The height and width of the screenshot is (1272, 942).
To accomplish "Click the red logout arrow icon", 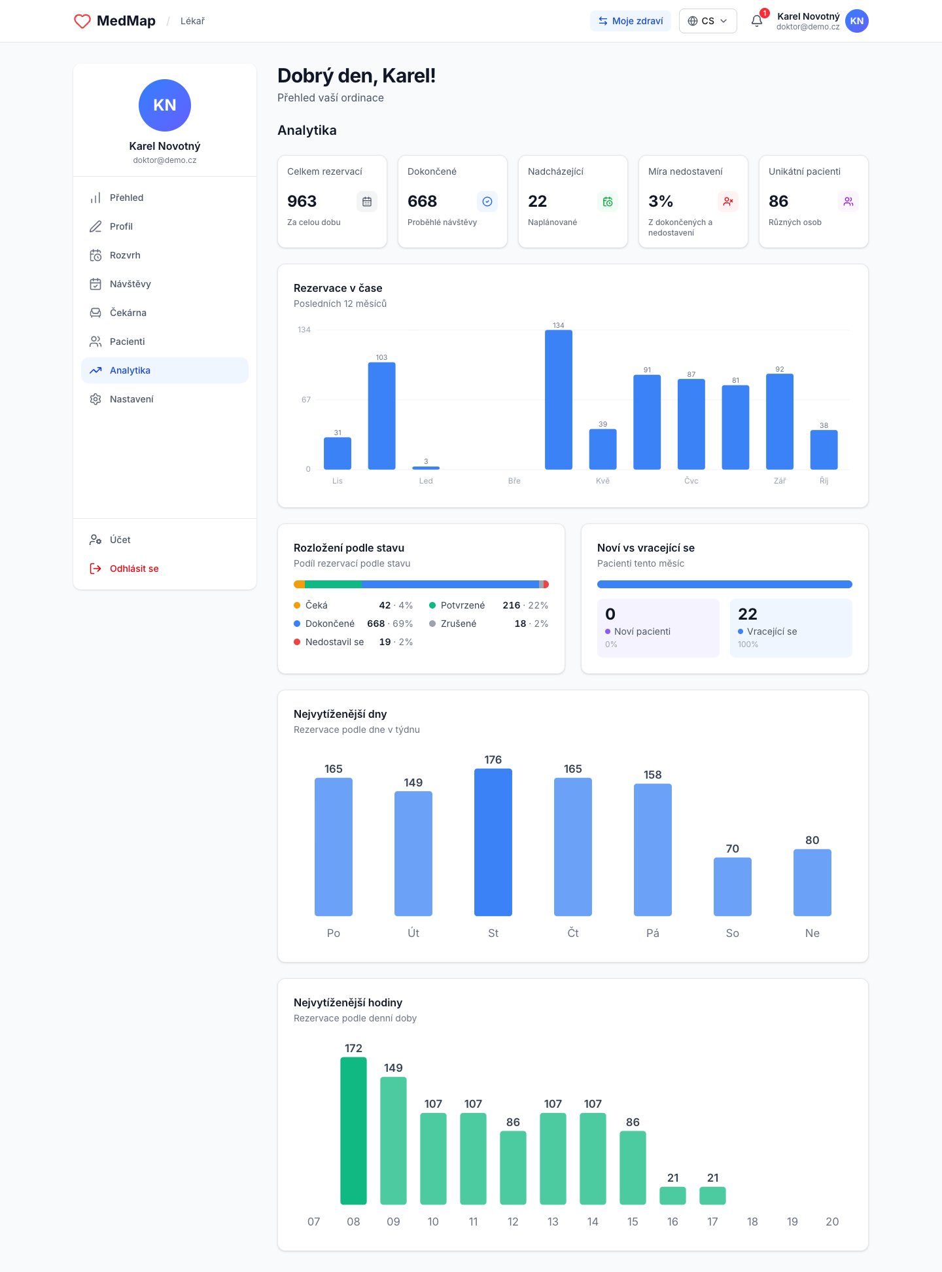I will click(x=96, y=569).
